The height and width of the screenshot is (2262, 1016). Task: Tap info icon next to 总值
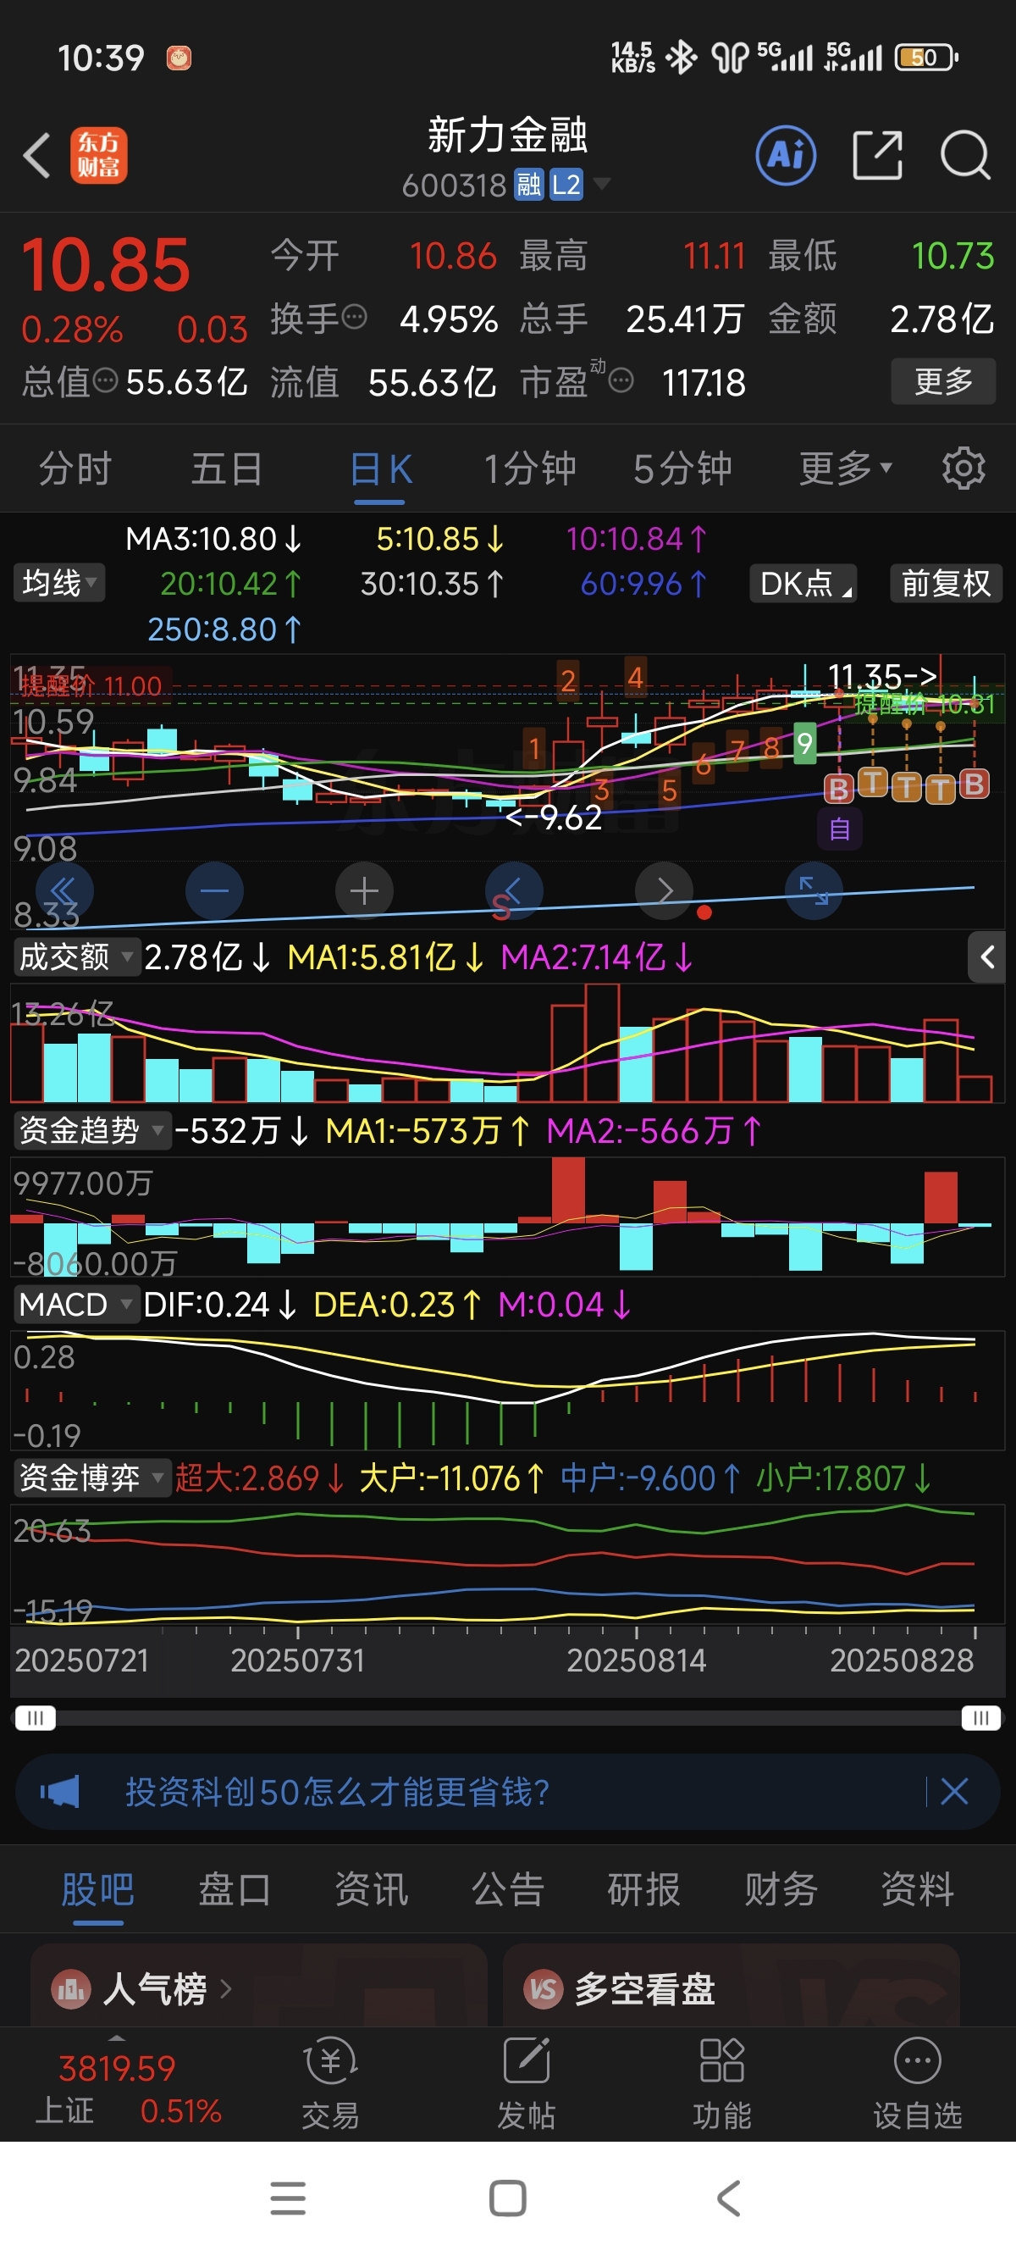point(105,380)
